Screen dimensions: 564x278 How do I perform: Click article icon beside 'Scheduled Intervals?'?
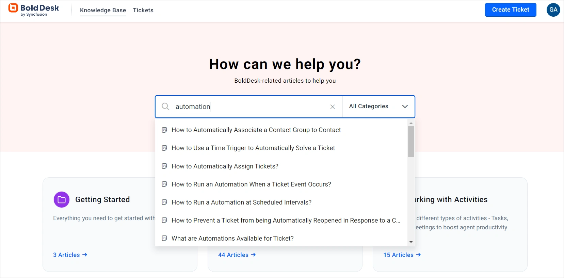[164, 202]
